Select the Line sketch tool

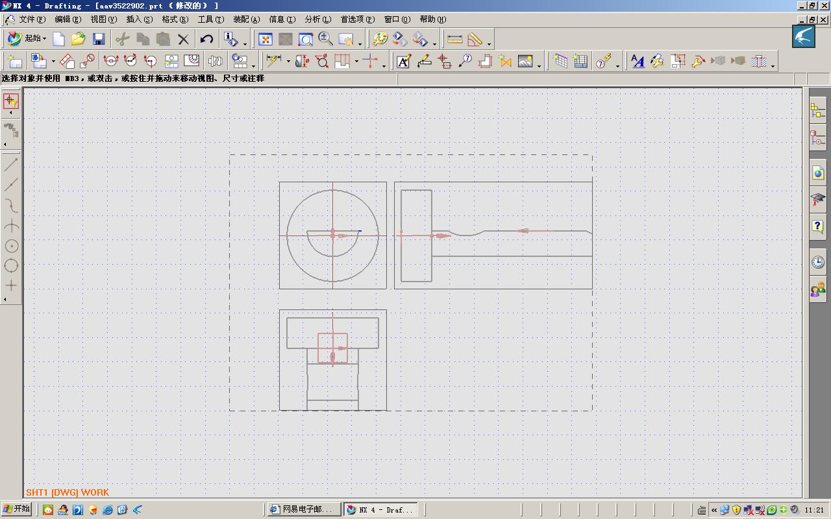click(x=11, y=165)
